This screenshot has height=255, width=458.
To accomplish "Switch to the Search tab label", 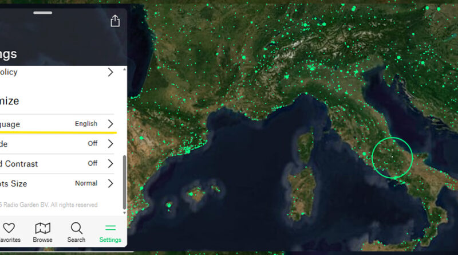I will [76, 240].
